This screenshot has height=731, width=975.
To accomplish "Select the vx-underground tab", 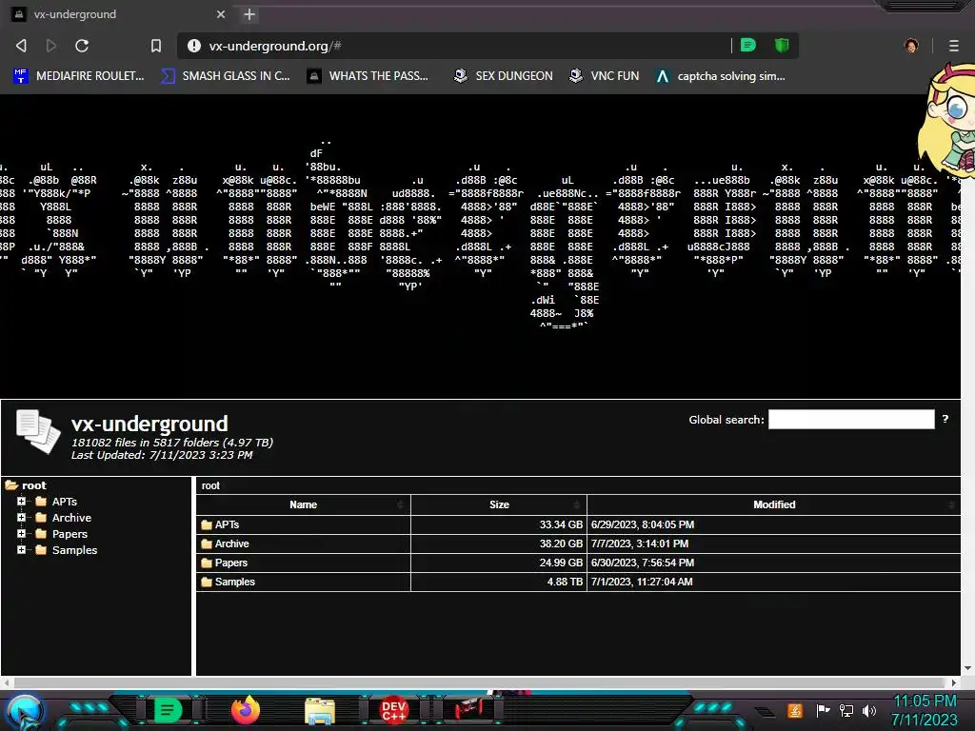I will 118,14.
